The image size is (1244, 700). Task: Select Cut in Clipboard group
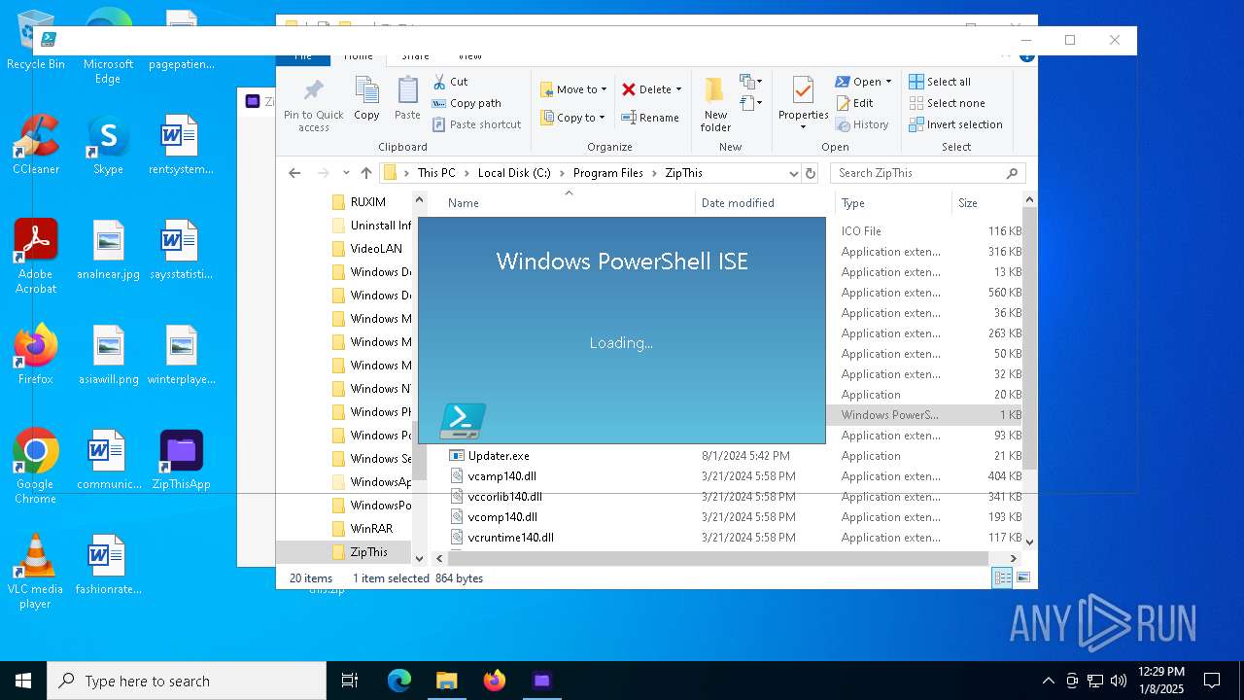(450, 82)
